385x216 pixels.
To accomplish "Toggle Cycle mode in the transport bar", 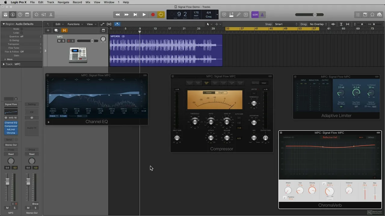I will (x=161, y=15).
